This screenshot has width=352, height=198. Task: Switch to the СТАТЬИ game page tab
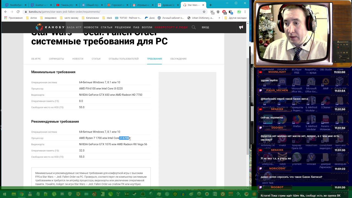click(96, 59)
